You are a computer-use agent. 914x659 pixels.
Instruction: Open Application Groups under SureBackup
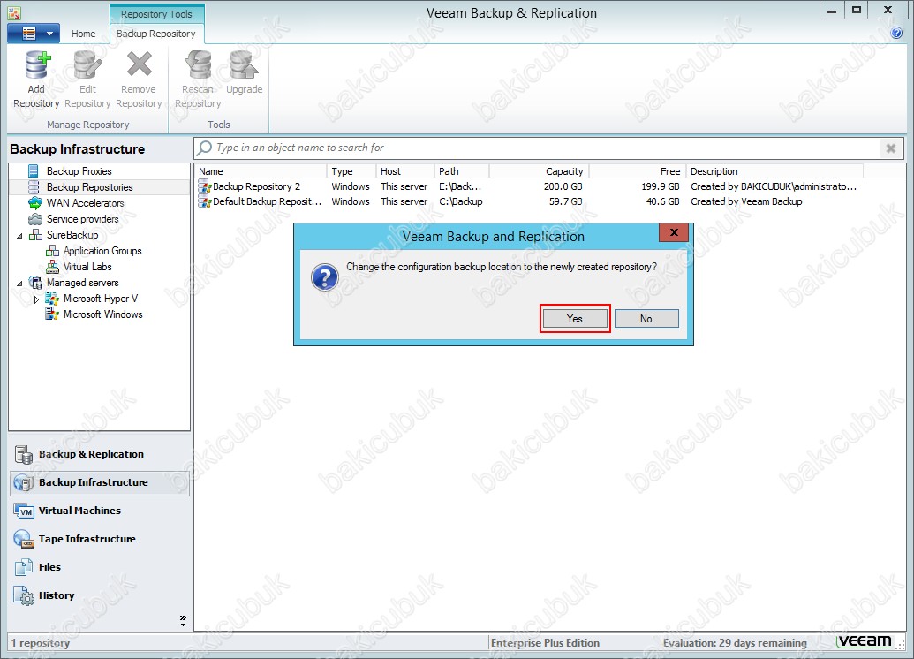[x=102, y=251]
